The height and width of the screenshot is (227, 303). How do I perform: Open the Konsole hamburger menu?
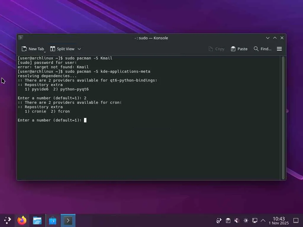(x=279, y=49)
